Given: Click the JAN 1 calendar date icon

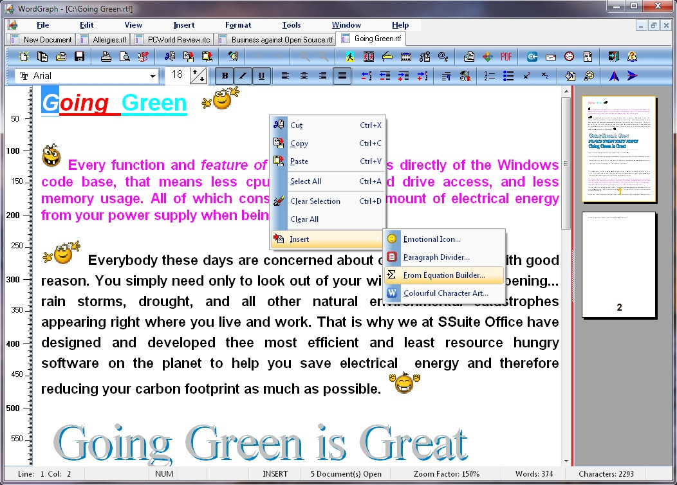Looking at the screenshot, I should [588, 57].
